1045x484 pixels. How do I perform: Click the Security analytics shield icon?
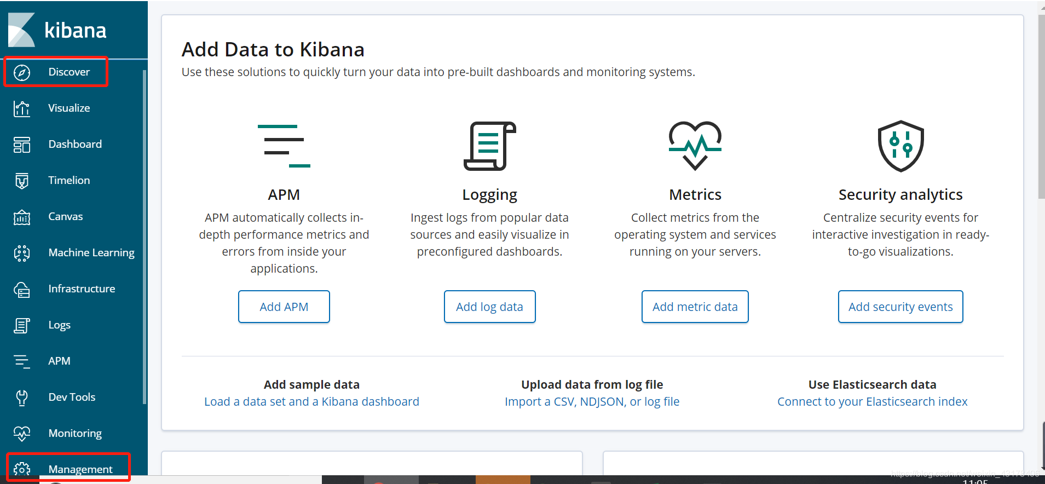(900, 146)
